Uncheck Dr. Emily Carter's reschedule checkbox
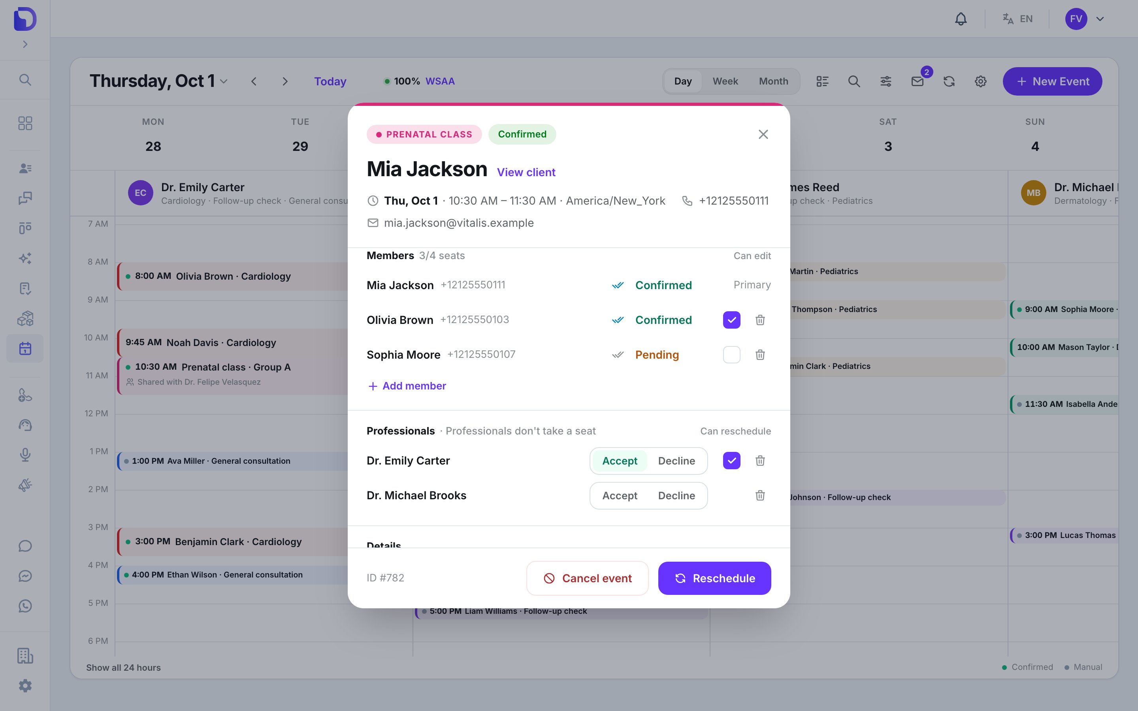The width and height of the screenshot is (1138, 711). [x=732, y=460]
